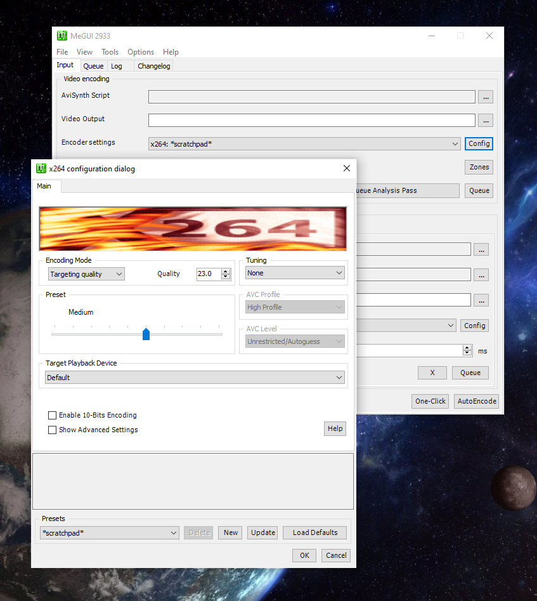Click Queue button beside Queue Analysis Pass
Viewport: 537px width, 601px height.
coord(479,190)
